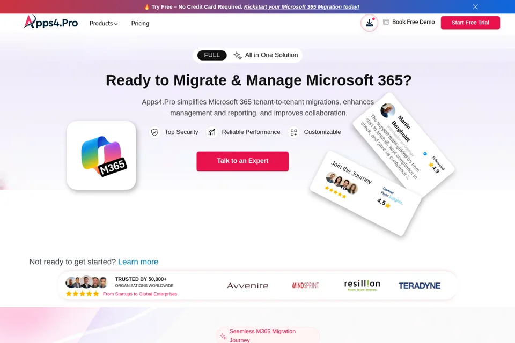Click the Teradyne logo

(420, 286)
